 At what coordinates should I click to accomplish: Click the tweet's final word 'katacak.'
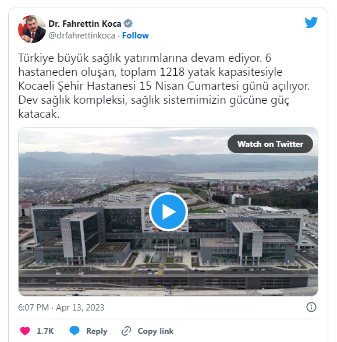click(39, 114)
